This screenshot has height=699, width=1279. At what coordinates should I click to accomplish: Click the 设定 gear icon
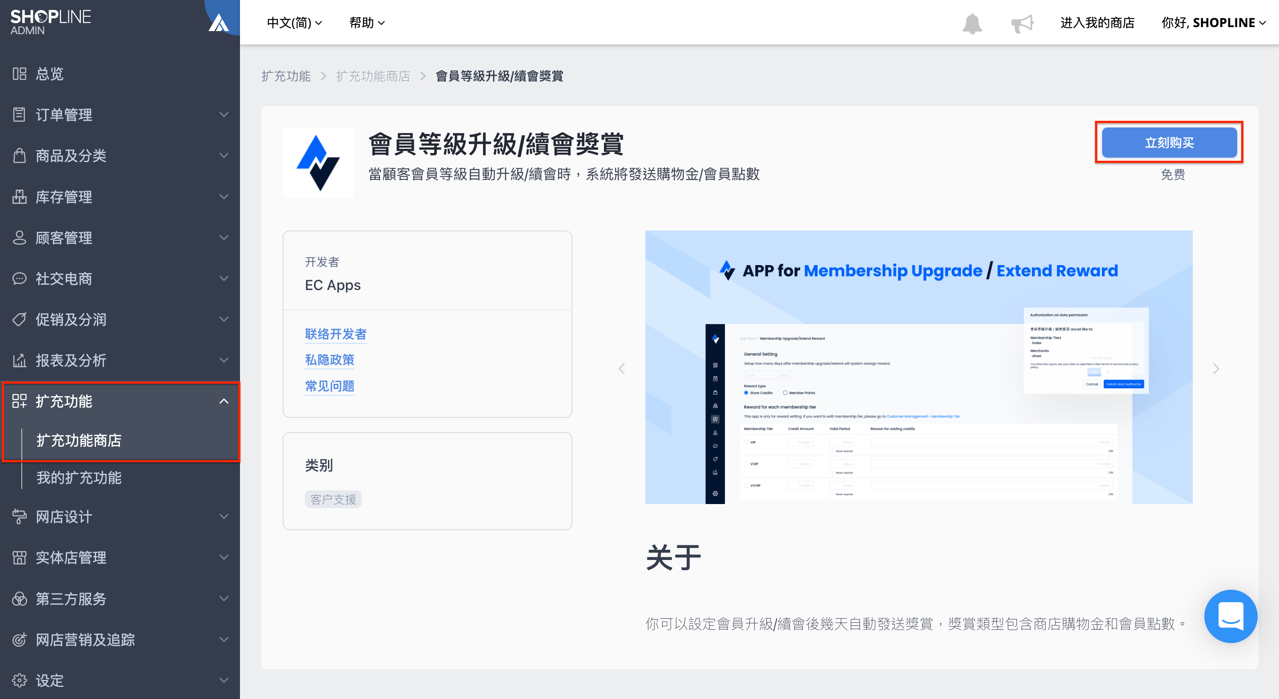coord(20,680)
